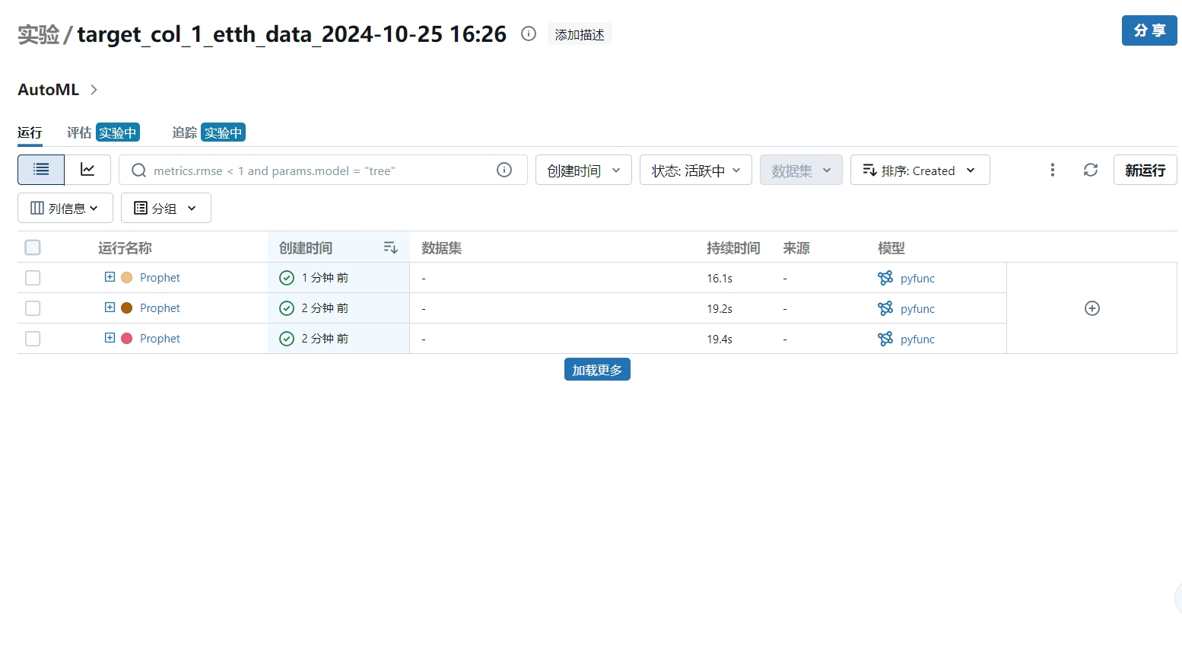This screenshot has height=663, width=1182.
Task: Expand the Prophet run lasting 19.2s
Action: (110, 308)
